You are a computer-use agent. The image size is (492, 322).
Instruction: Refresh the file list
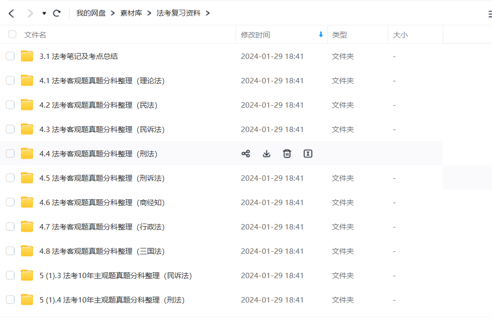57,13
